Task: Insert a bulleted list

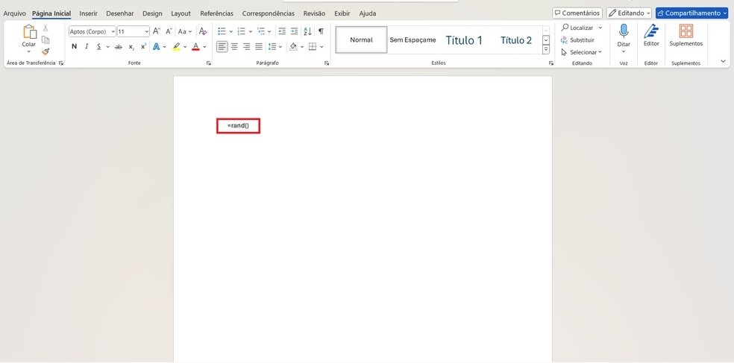Action: pyautogui.click(x=222, y=31)
